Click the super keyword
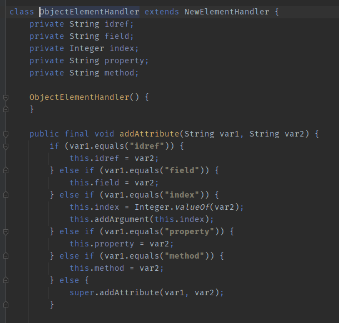This screenshot has height=323, width=339. 82,292
